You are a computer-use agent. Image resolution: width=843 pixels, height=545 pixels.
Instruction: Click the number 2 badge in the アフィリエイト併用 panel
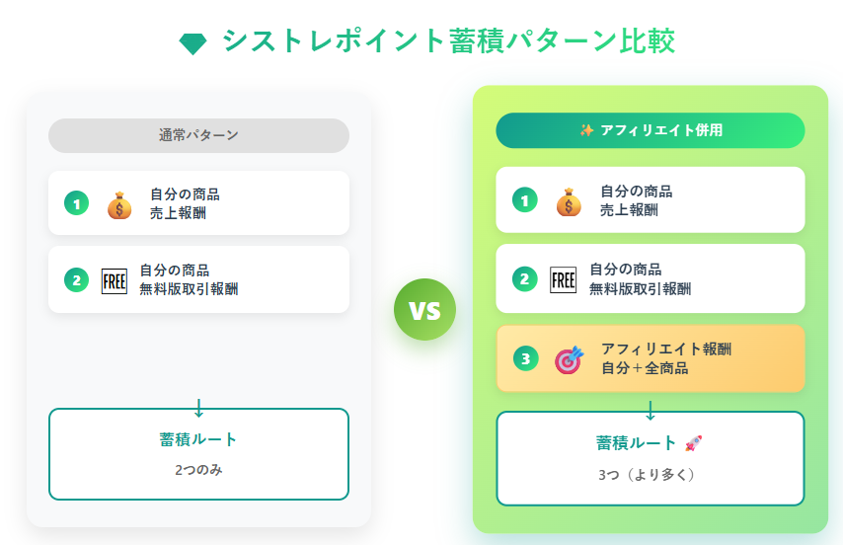click(x=524, y=279)
